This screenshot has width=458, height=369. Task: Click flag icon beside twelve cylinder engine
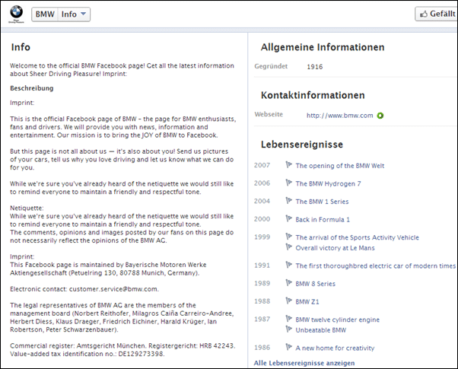tap(288, 319)
